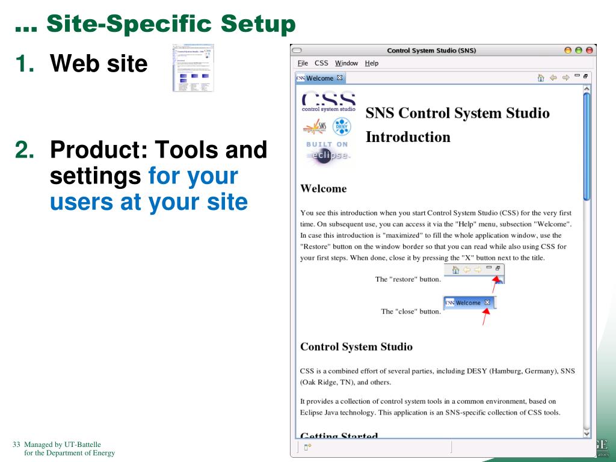This screenshot has height=462, width=616.
Task: Click the green maximize window button
Action: [x=578, y=51]
